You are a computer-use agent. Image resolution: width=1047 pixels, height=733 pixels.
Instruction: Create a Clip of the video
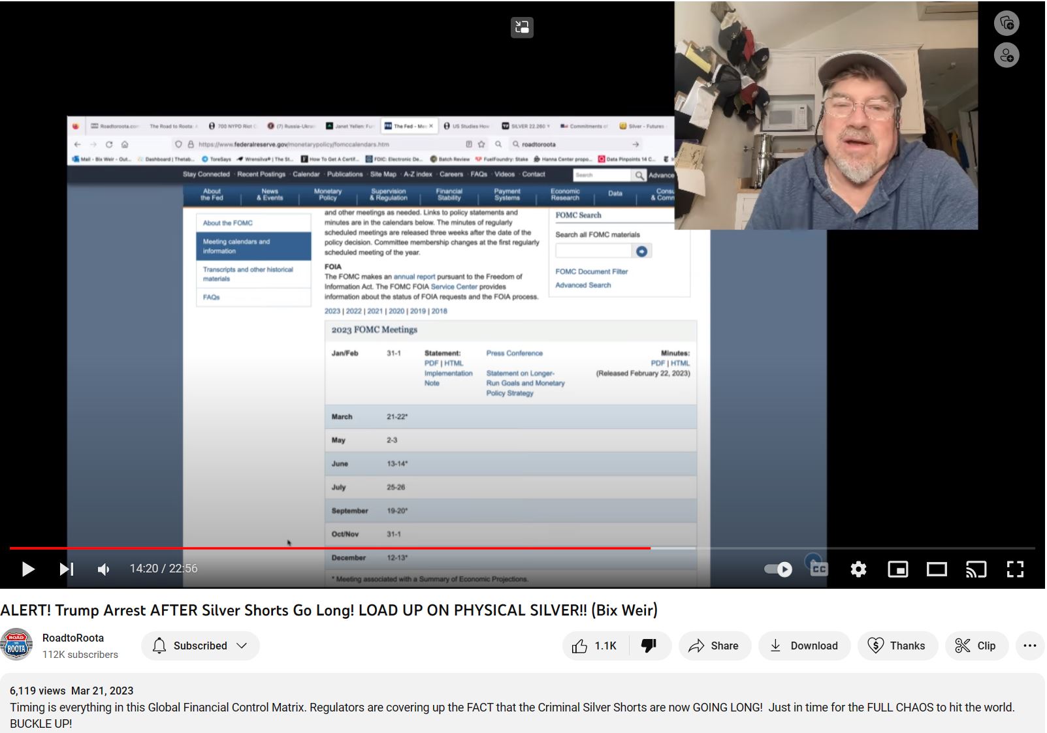point(976,646)
